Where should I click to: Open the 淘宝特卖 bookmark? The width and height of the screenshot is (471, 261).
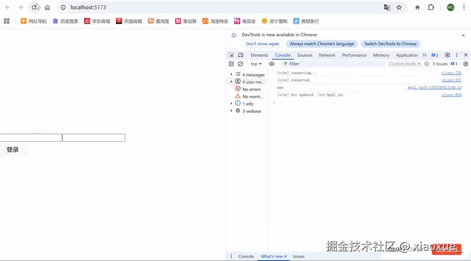(215, 21)
